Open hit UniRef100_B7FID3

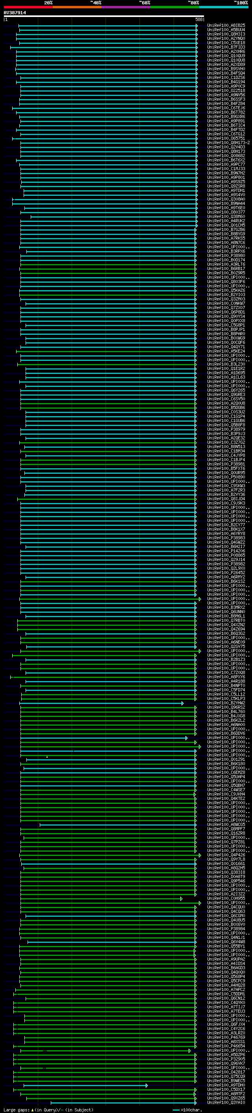[x=226, y=47]
